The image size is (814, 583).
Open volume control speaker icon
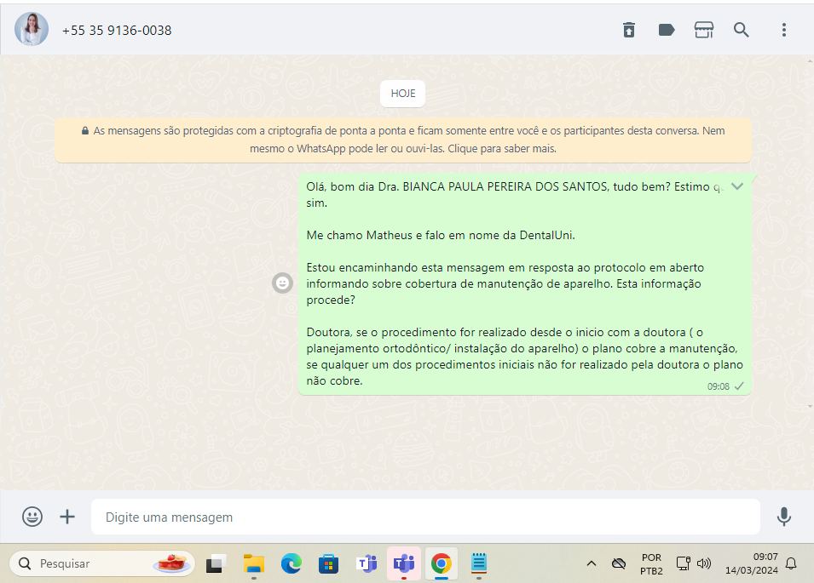[704, 563]
